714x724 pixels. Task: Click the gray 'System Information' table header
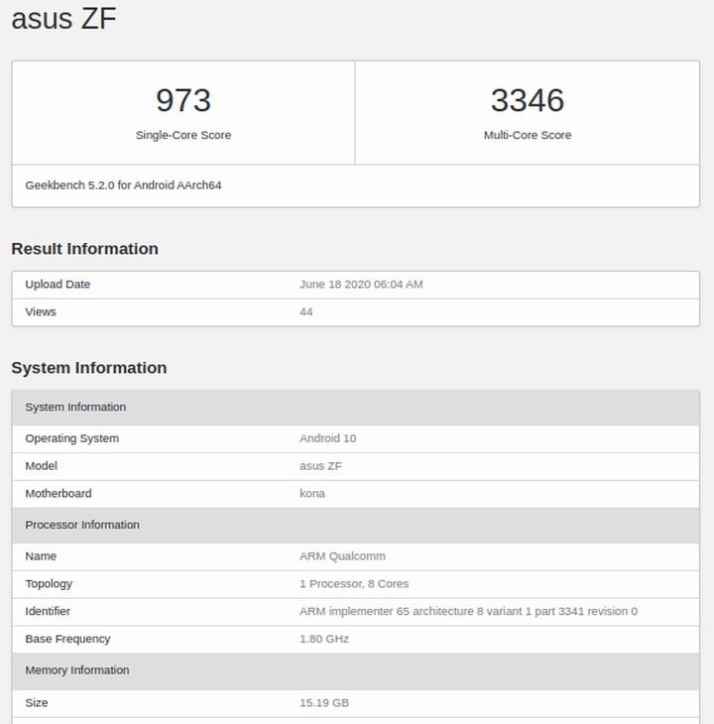355,408
